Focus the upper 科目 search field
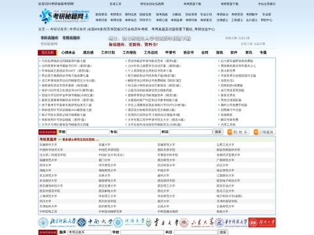The image size is (314, 235). pyautogui.click(x=190, y=132)
